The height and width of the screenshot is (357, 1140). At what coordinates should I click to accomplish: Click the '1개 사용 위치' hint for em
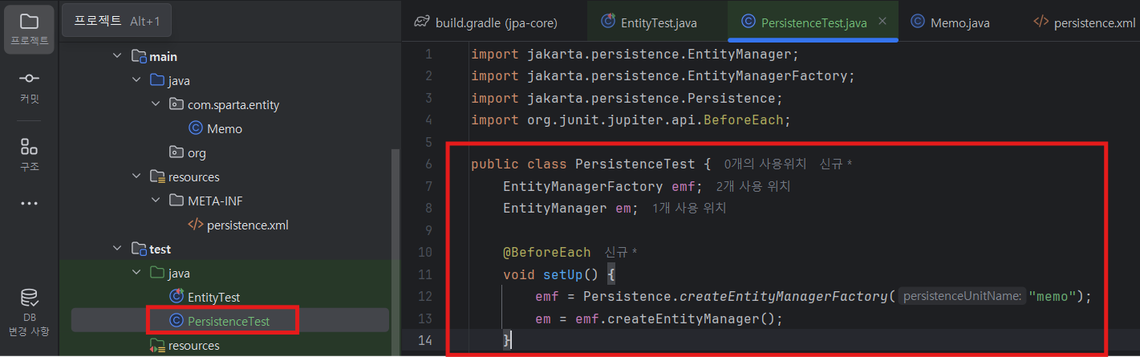tap(689, 208)
